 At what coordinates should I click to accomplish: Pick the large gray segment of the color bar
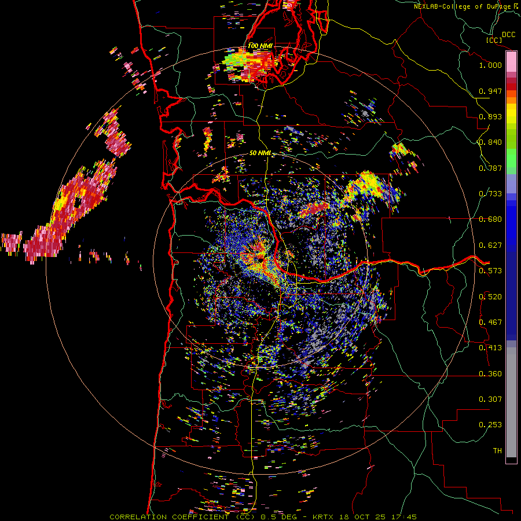point(511,403)
